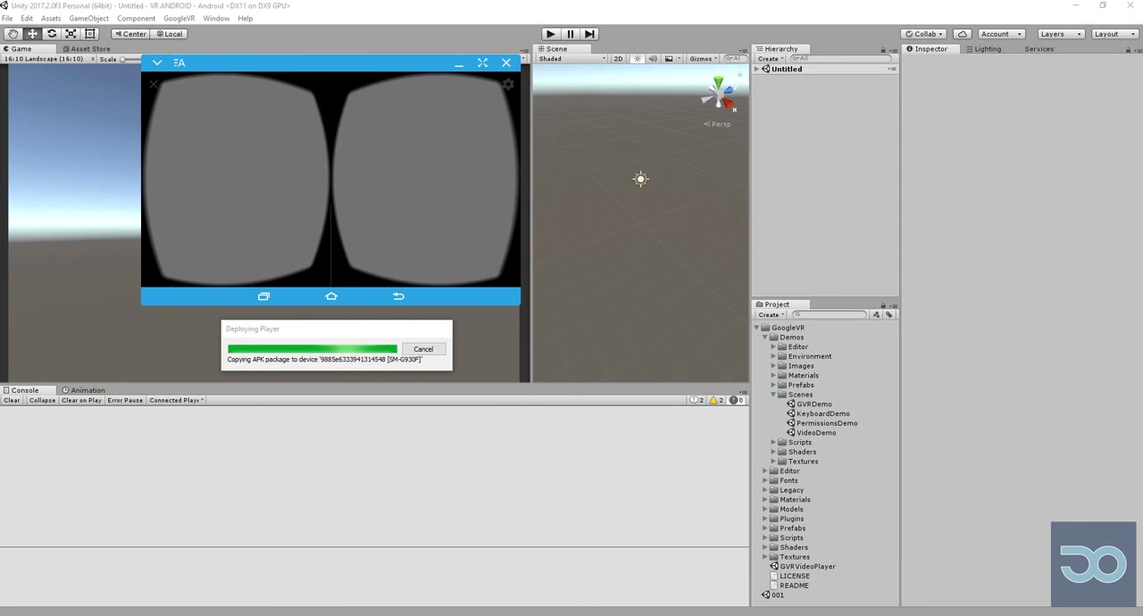The height and width of the screenshot is (616, 1143).
Task: Click the home icon in device window
Action: [x=331, y=296]
